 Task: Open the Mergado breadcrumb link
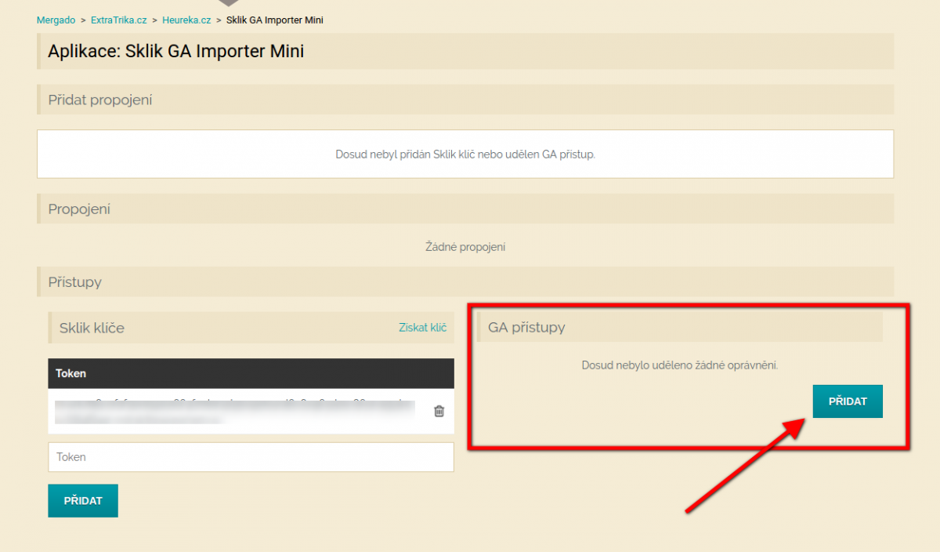tap(56, 20)
